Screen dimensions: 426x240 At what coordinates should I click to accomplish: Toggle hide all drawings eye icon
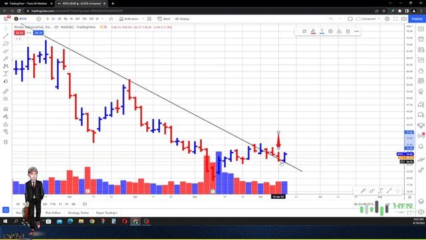(x=6, y=132)
